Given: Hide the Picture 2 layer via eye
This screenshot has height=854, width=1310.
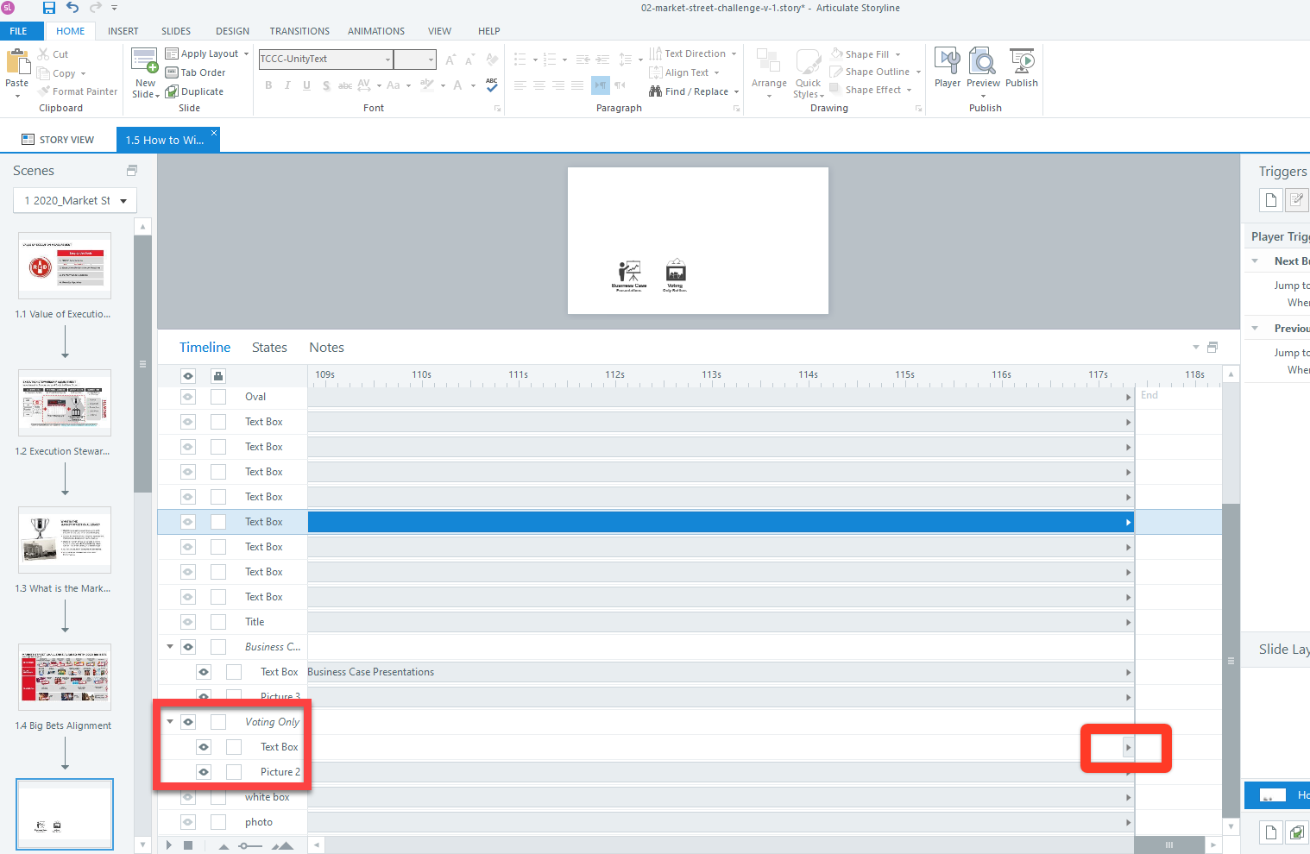Looking at the screenshot, I should click(204, 772).
